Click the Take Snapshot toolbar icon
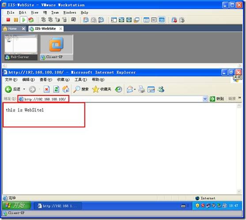The image size is (246, 220). coord(86,20)
